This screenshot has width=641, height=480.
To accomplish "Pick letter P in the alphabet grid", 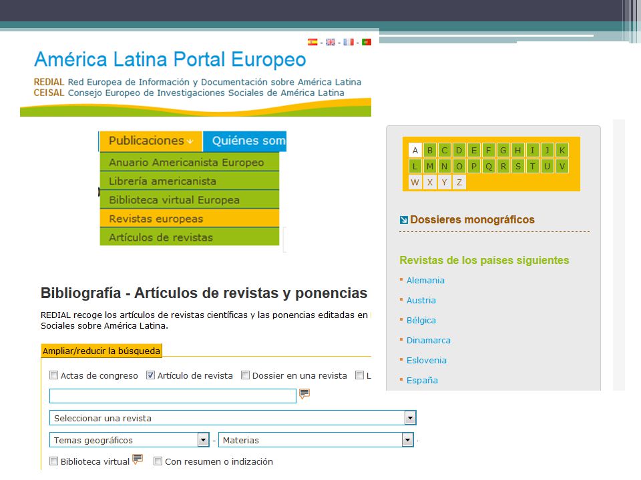I will [x=474, y=166].
